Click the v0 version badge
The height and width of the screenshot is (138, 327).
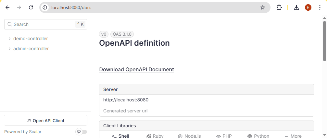(104, 34)
